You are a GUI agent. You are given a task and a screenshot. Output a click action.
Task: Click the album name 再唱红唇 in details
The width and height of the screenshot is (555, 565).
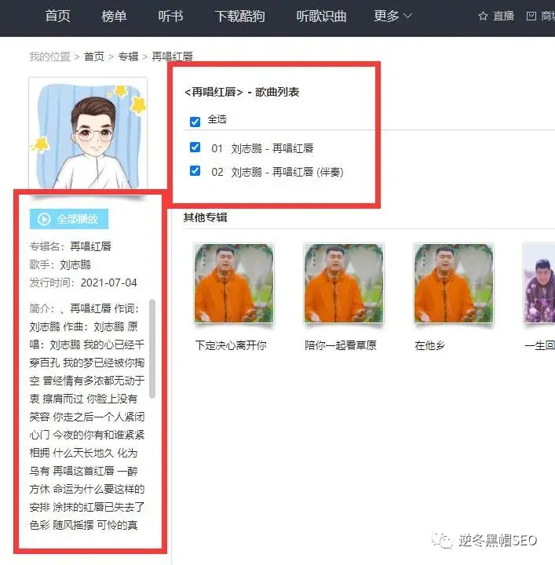coord(90,246)
